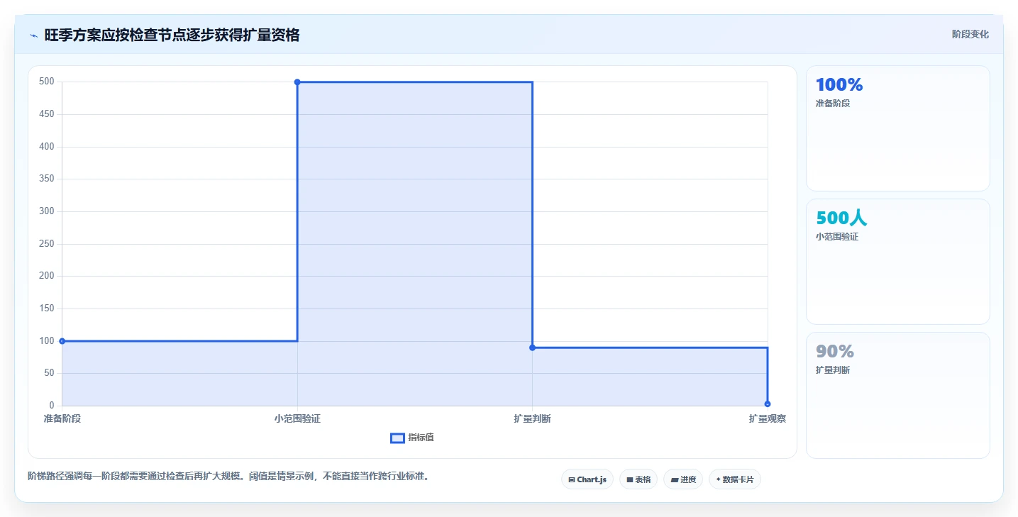This screenshot has width=1018, height=517.
Task: Click the 进度 pill's icon
Action: pyautogui.click(x=674, y=480)
